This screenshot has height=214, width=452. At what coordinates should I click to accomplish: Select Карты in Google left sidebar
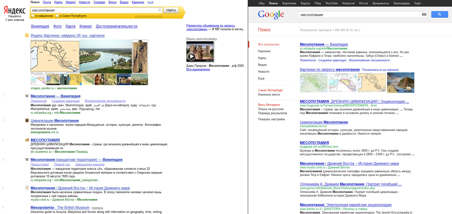pyautogui.click(x=262, y=58)
